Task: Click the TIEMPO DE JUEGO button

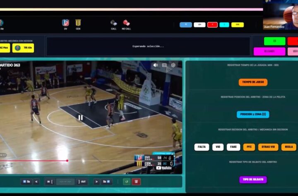Action: coord(253,82)
